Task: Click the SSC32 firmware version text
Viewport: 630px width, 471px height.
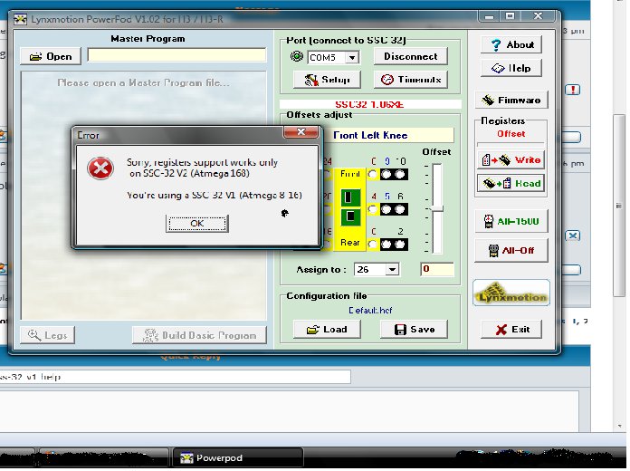Action: tap(369, 104)
